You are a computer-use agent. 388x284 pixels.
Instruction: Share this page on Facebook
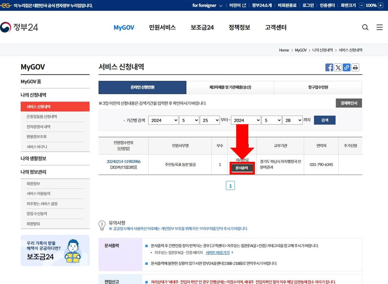(329, 67)
